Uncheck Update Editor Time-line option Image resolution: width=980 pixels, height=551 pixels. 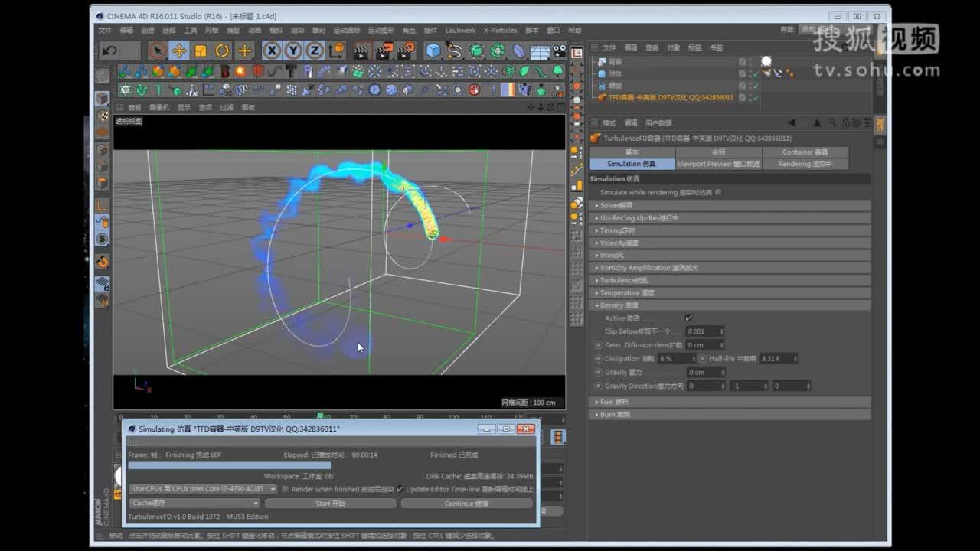[400, 487]
